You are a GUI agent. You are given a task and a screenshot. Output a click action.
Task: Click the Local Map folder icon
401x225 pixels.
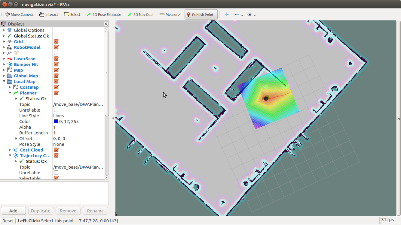tap(10, 81)
